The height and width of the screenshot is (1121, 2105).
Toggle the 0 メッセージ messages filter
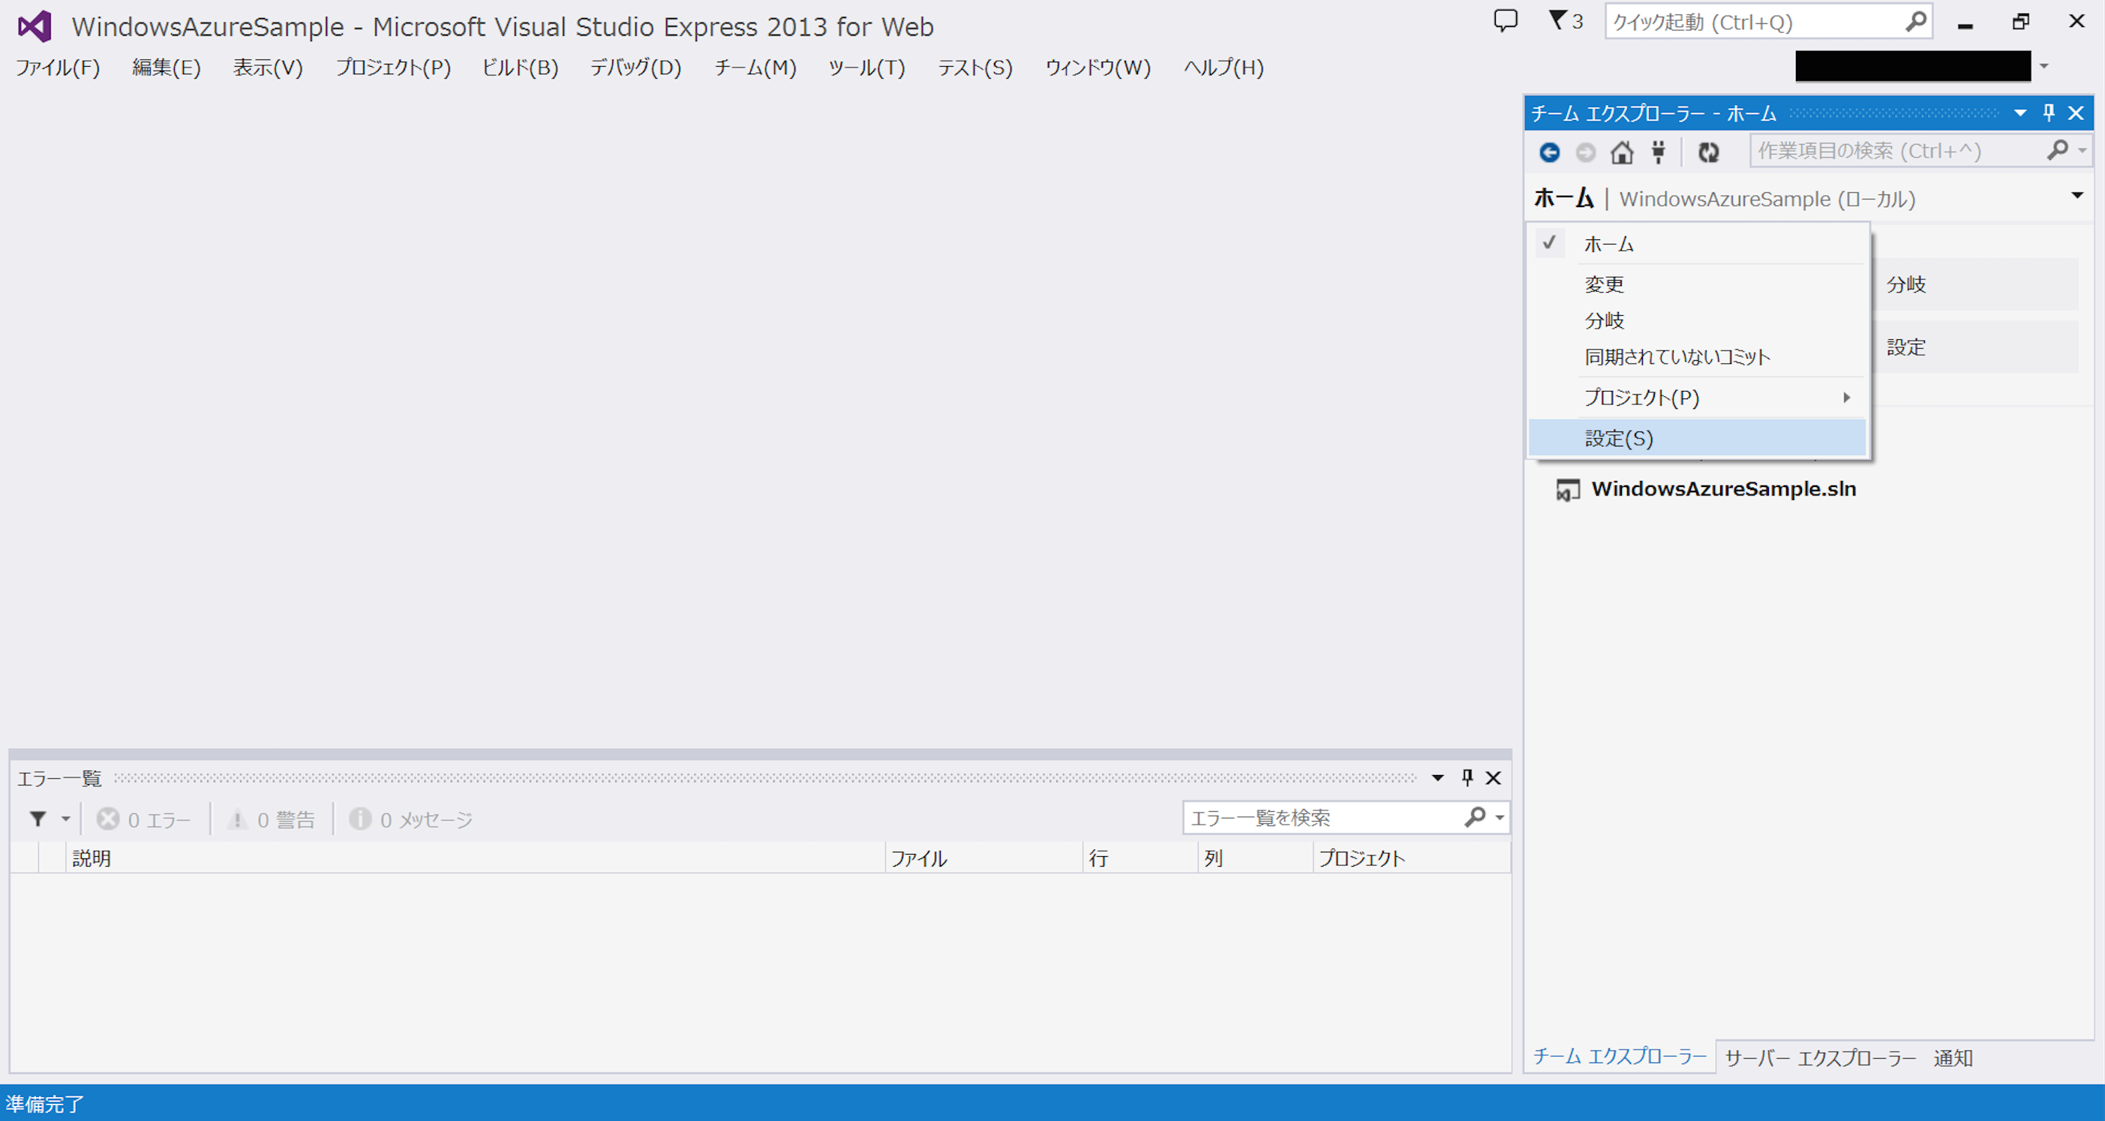point(412,819)
